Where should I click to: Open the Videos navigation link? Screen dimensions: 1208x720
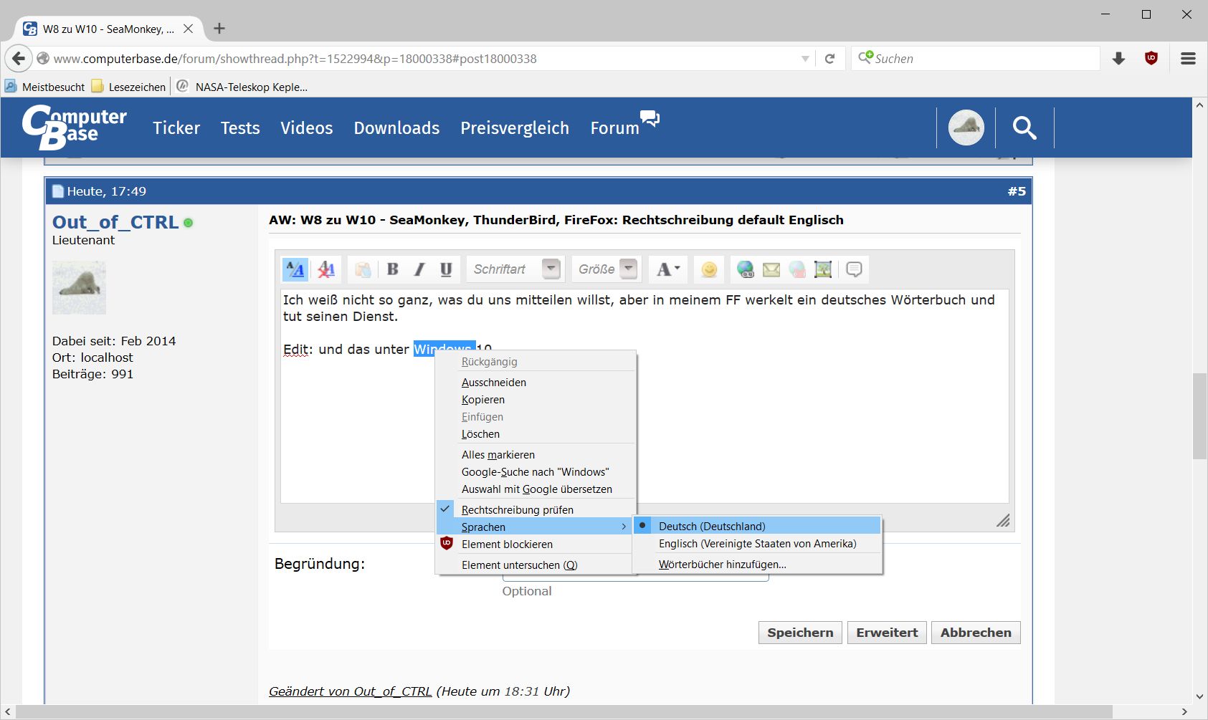pos(307,128)
